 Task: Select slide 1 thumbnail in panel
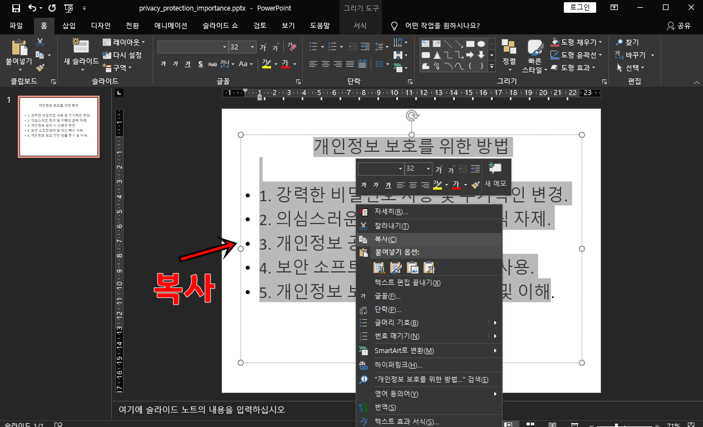tap(59, 127)
